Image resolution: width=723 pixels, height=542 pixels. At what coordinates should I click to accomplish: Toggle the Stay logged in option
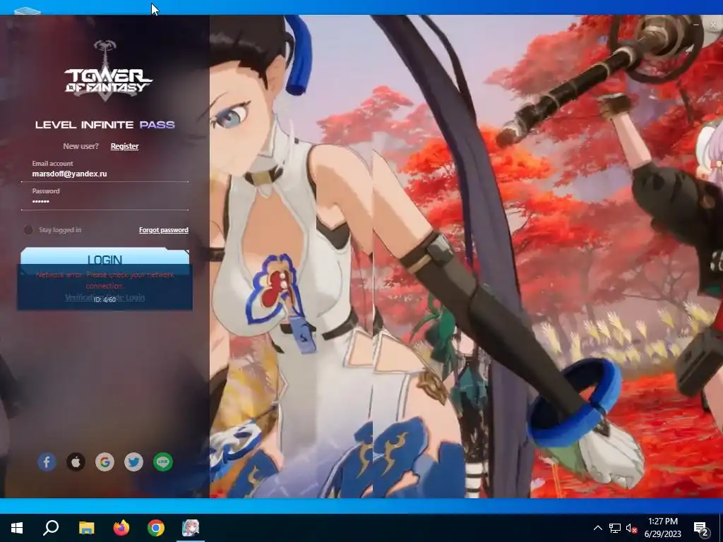click(28, 230)
